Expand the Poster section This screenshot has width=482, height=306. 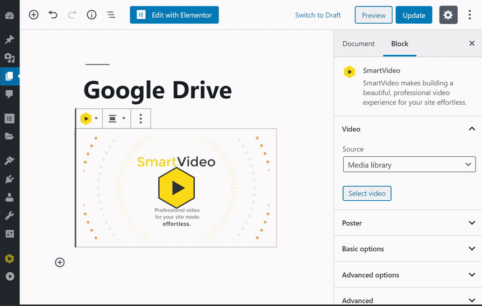[x=408, y=223]
